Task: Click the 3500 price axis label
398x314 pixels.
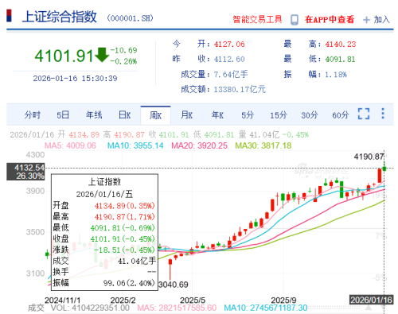Action: click(x=35, y=232)
